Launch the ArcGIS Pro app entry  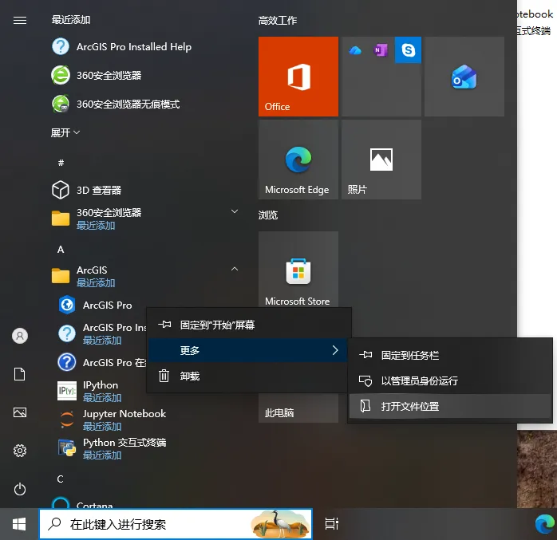click(x=96, y=305)
